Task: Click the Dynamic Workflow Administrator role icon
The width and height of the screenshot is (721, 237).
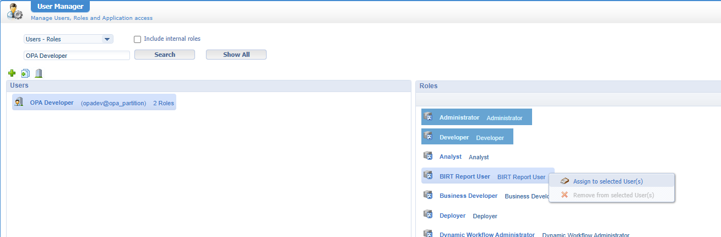Action: click(x=428, y=234)
